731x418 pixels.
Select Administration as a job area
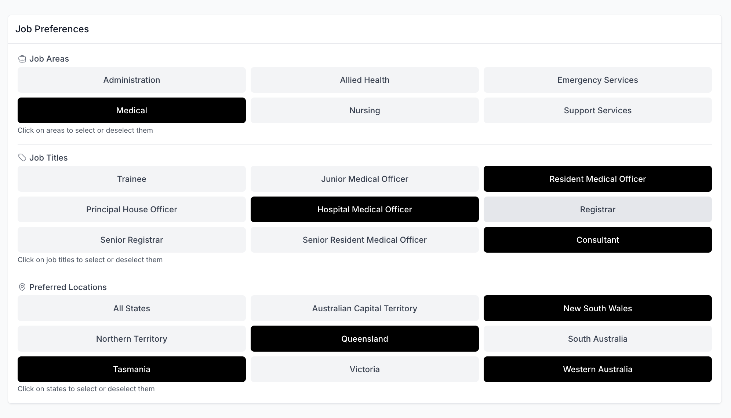click(x=131, y=80)
